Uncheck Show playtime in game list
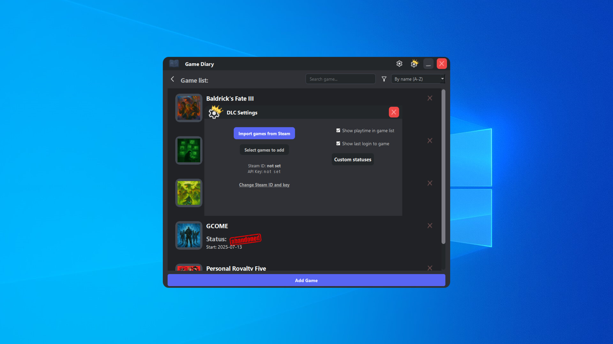 click(338, 130)
